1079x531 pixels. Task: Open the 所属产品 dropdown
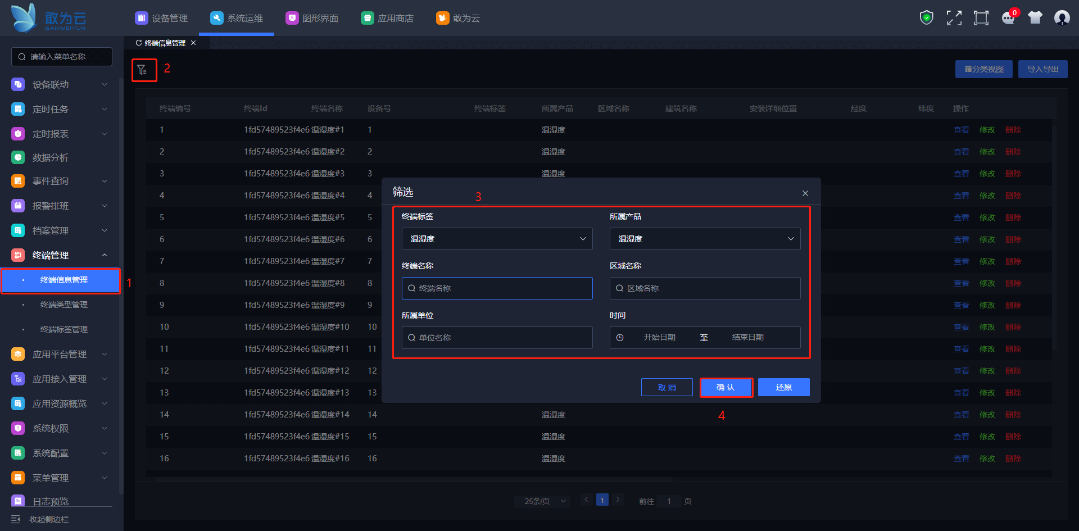pos(705,239)
